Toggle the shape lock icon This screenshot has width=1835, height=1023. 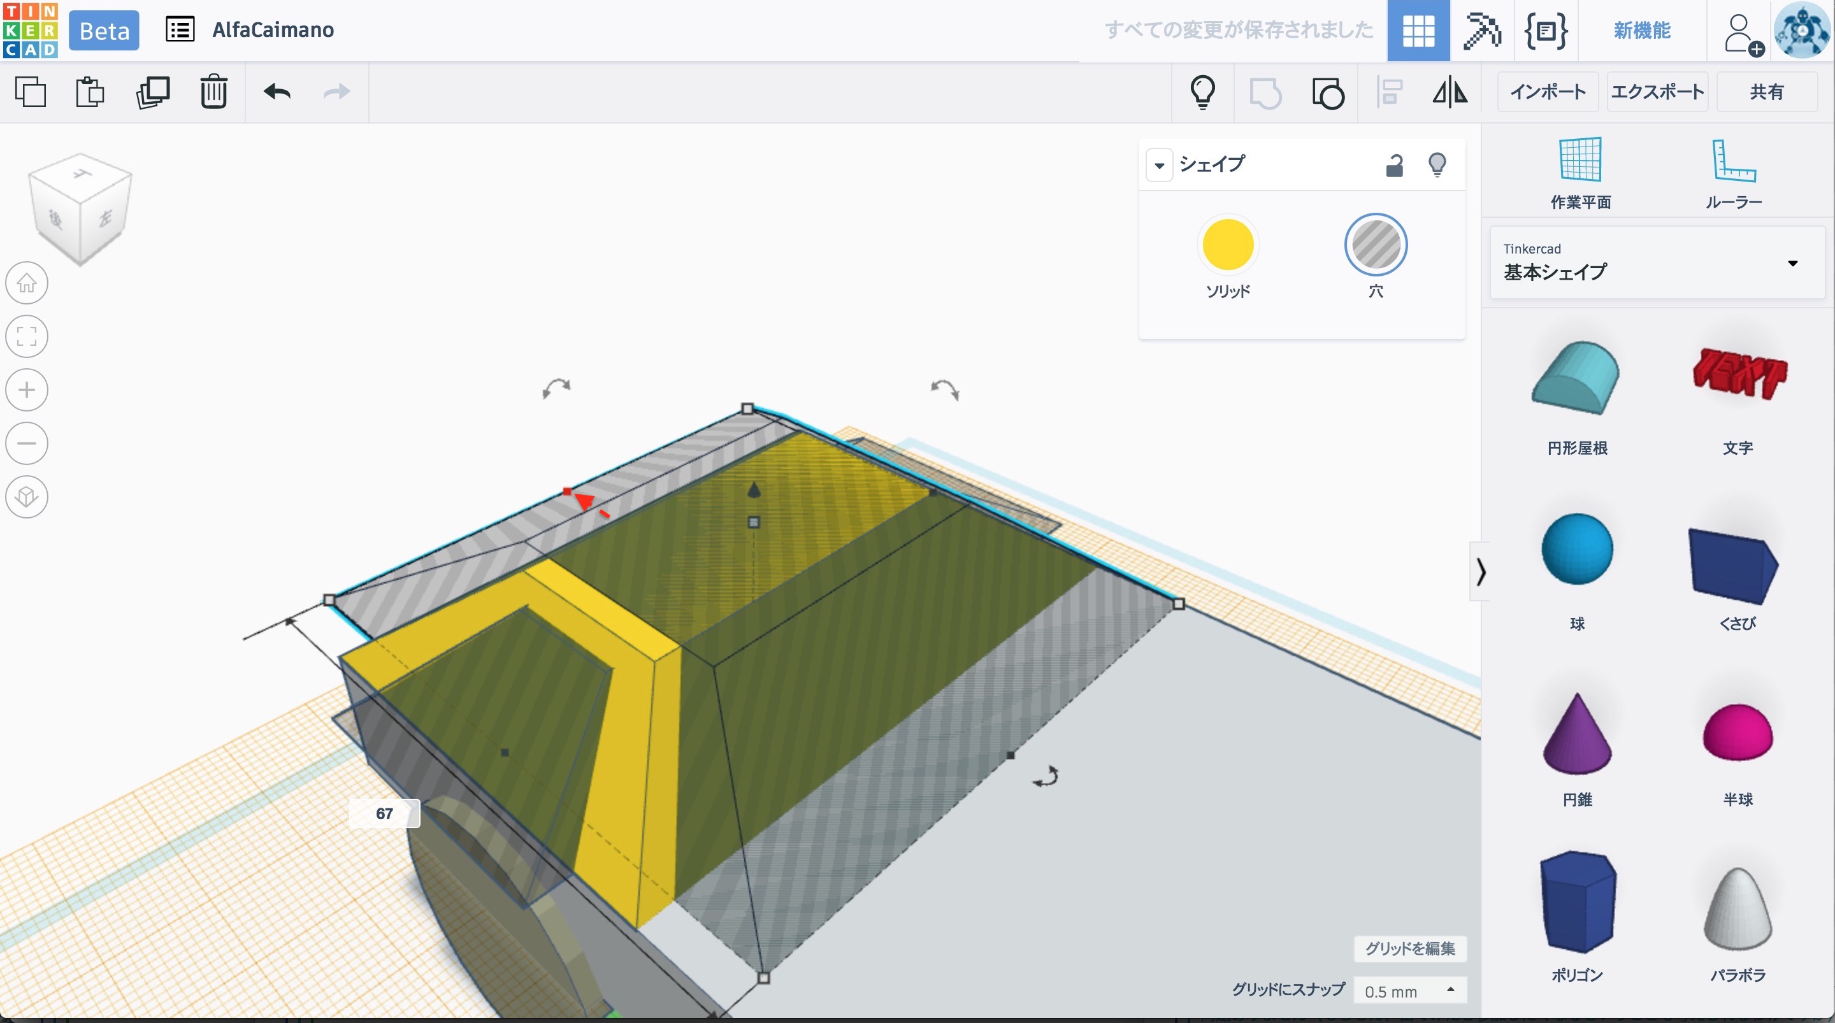1394,165
